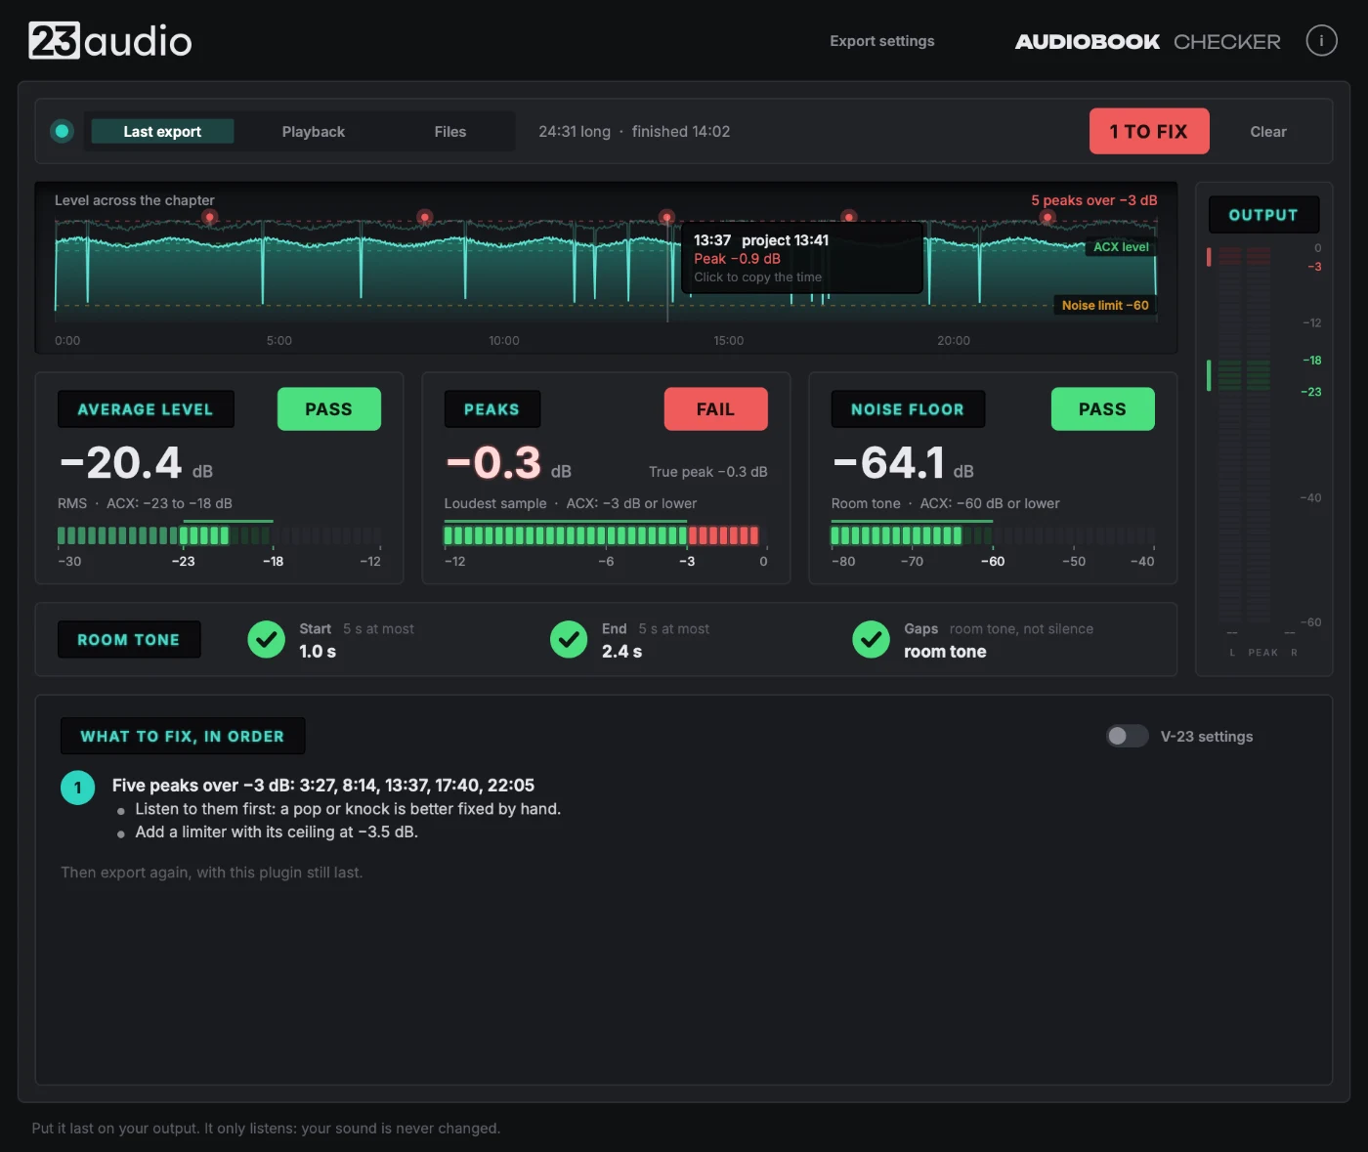Click the Average Level RMS meter bar
The height and width of the screenshot is (1152, 1368).
click(219, 535)
